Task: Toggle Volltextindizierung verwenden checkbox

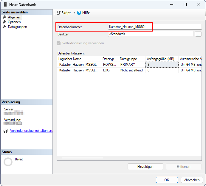Action: click(x=59, y=43)
